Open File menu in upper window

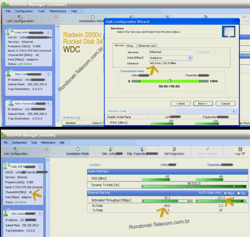click(x=8, y=11)
